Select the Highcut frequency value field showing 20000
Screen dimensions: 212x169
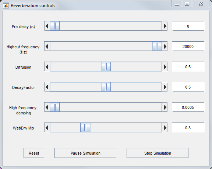pos(188,46)
